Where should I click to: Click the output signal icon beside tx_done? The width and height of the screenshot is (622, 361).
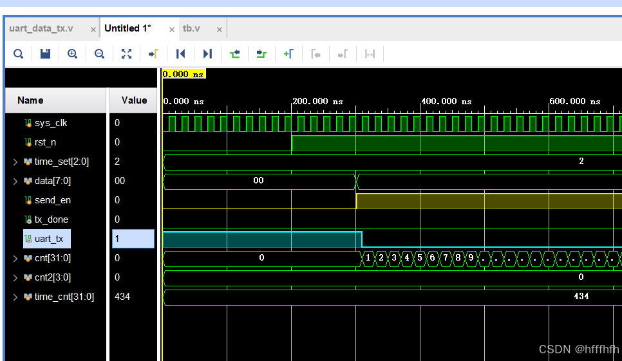point(28,219)
